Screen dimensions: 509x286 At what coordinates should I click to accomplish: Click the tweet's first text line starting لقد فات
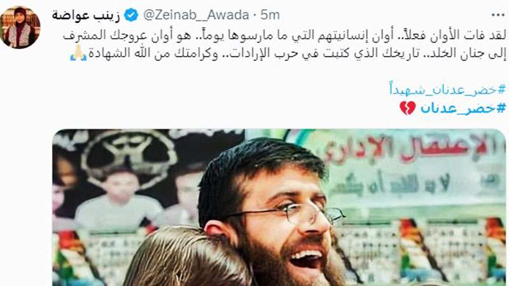[x=284, y=36]
